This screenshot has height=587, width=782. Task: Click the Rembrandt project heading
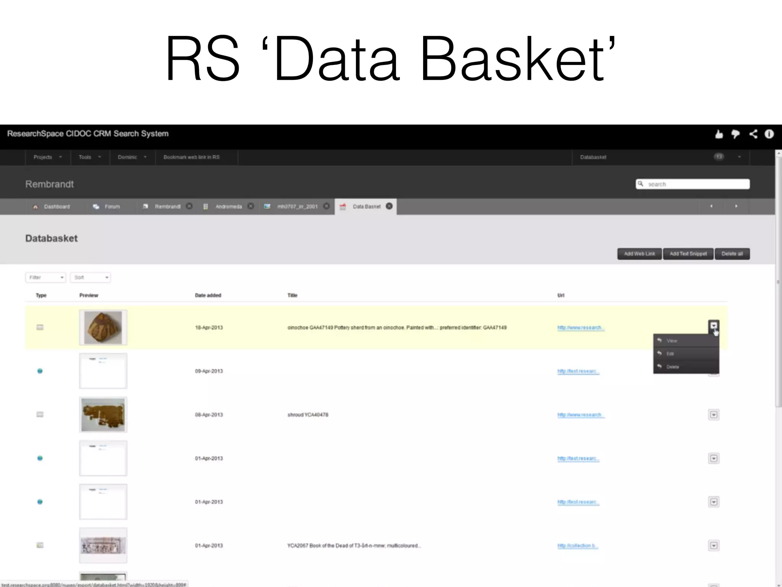49,184
